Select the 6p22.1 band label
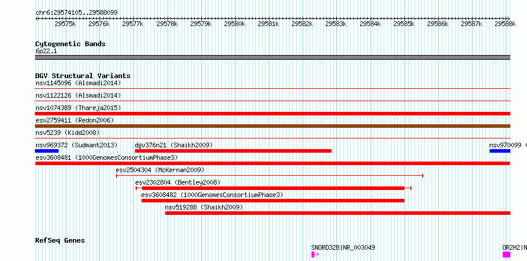This screenshot has width=527, height=261. [46, 51]
